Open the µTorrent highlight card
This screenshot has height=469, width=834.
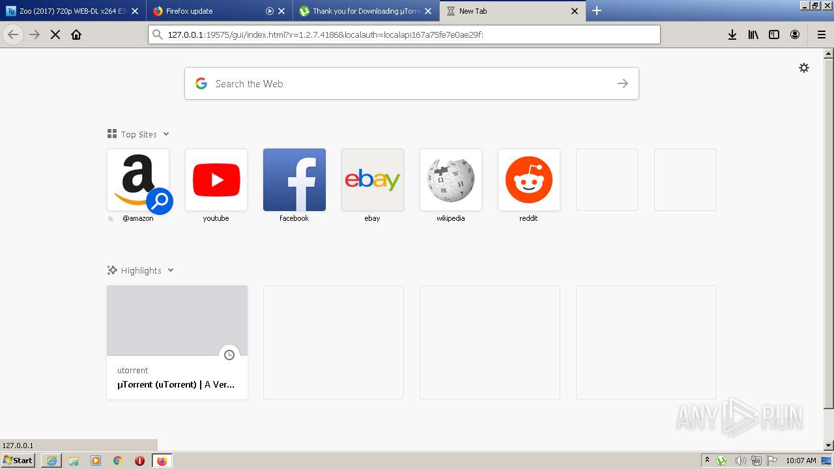coord(177,342)
